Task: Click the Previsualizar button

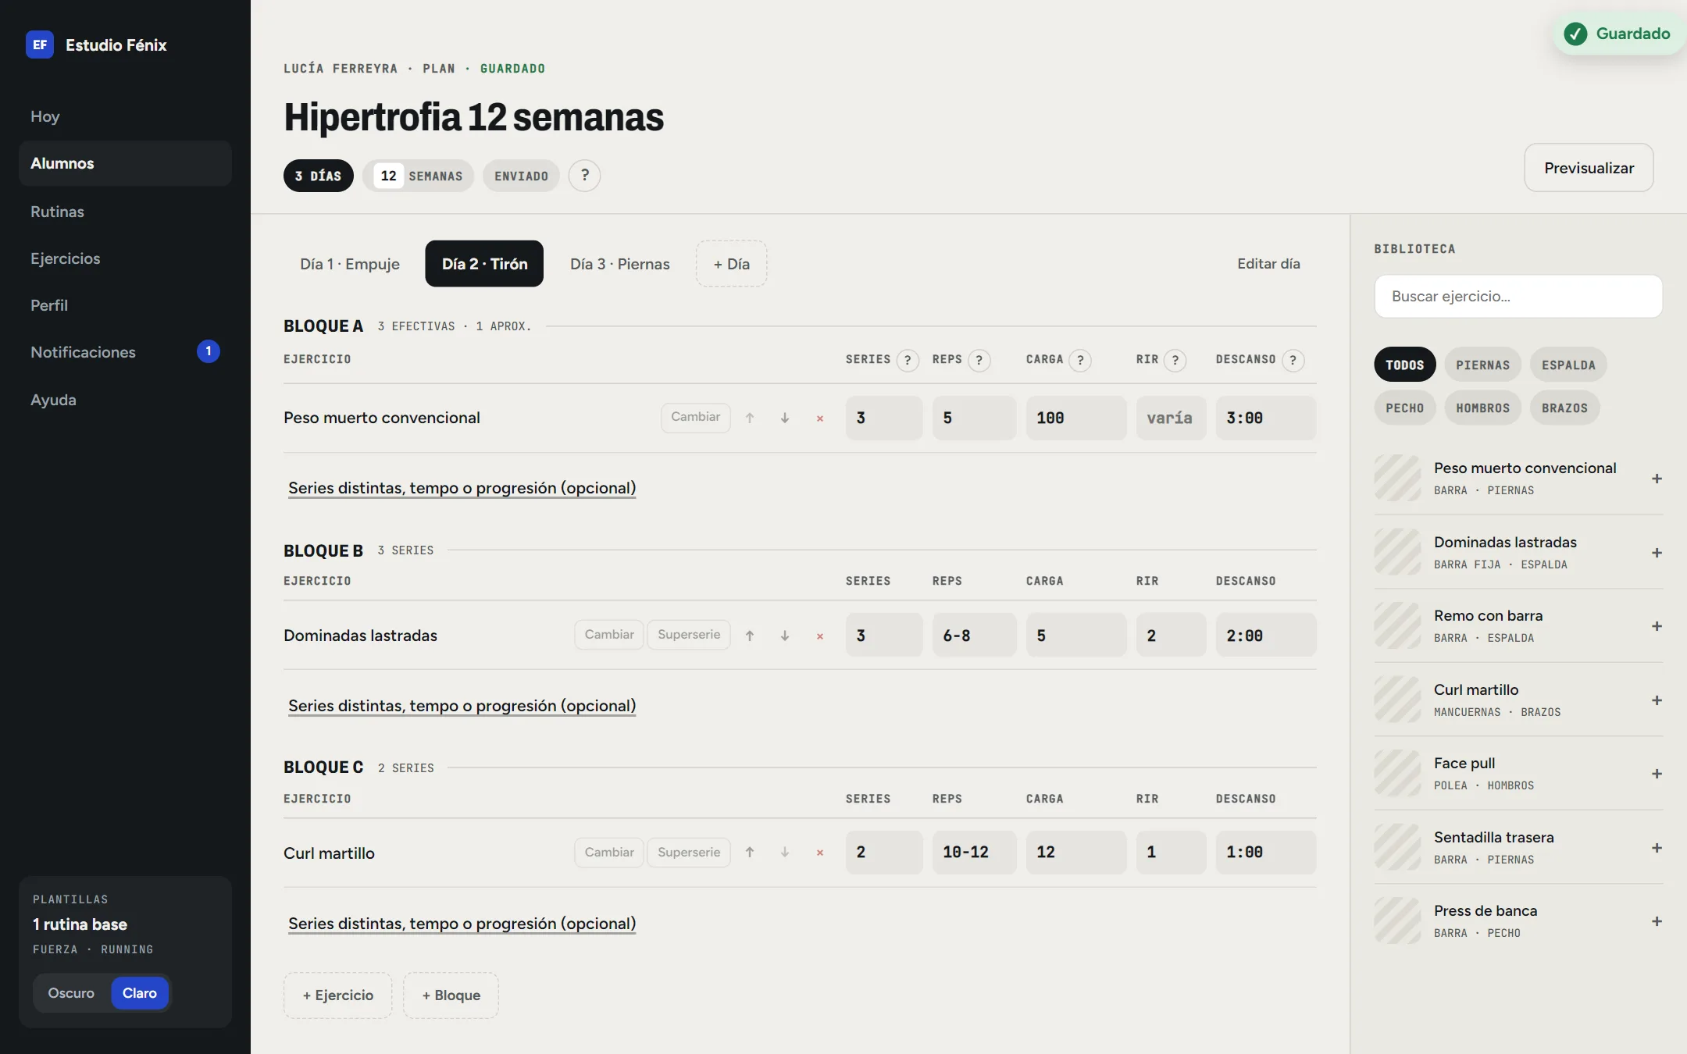Action: [1589, 168]
